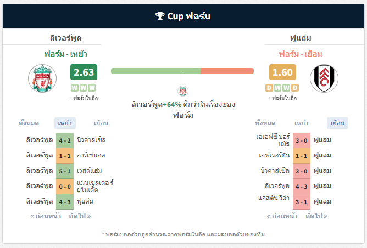Click small Liverpool badge under progress bar

click(183, 91)
